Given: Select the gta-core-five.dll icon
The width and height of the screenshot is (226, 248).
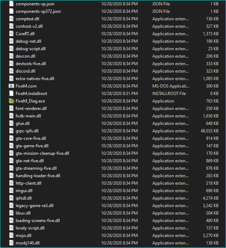Looking at the screenshot, I should [x=11, y=138].
